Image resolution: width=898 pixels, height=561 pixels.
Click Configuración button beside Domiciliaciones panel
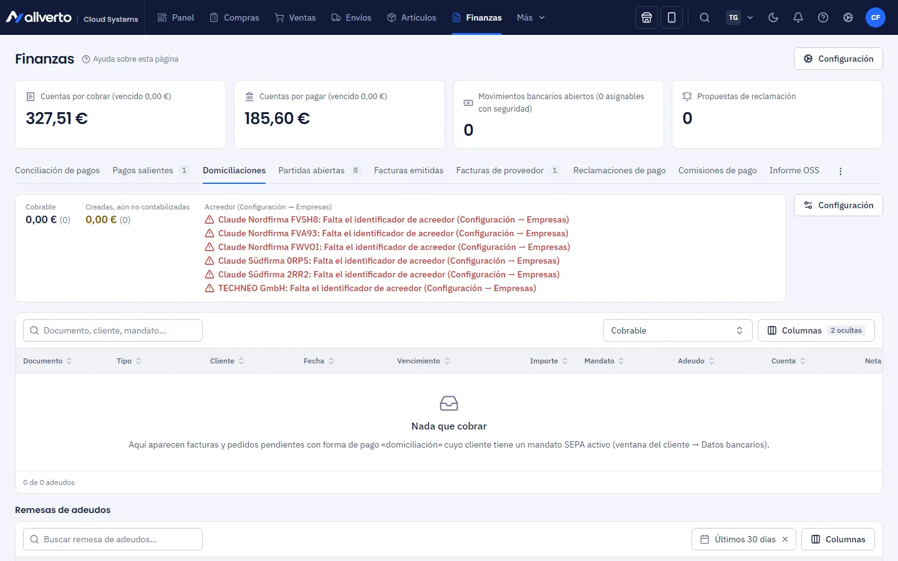pos(838,205)
